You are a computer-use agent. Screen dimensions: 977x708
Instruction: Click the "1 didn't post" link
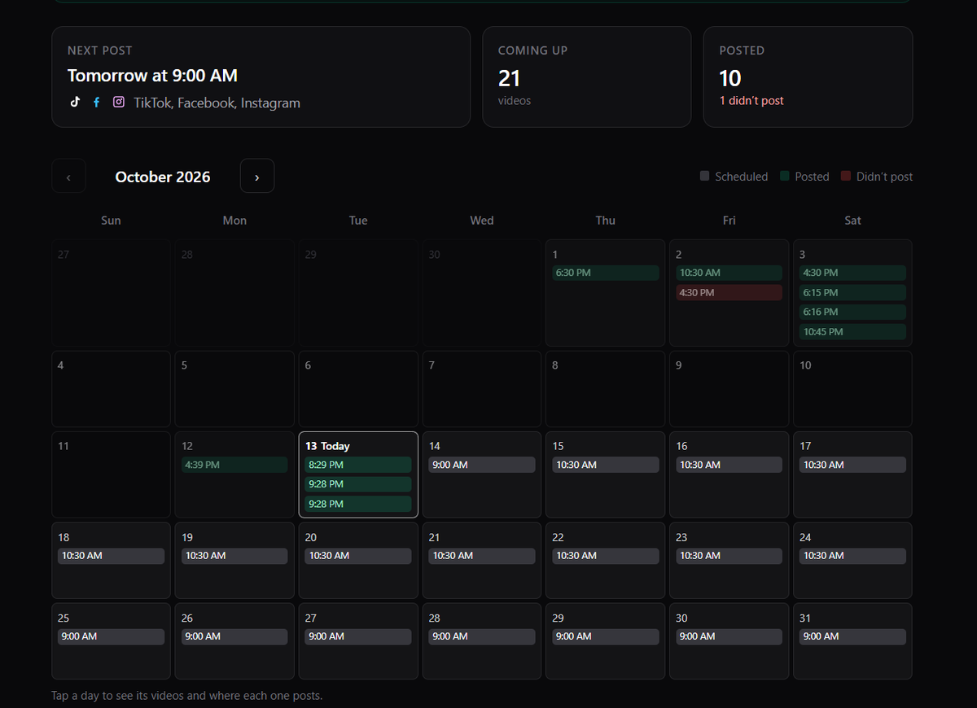[x=751, y=101]
